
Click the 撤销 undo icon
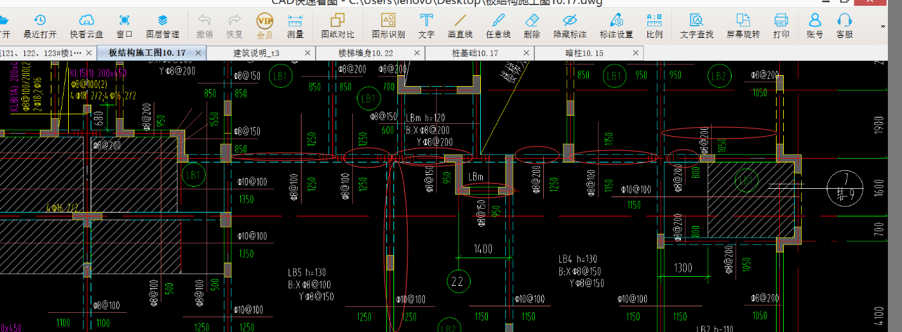click(204, 26)
